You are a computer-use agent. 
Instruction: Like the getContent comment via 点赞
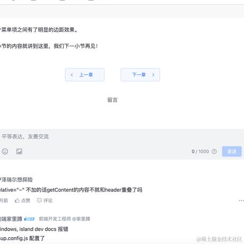point(22,201)
